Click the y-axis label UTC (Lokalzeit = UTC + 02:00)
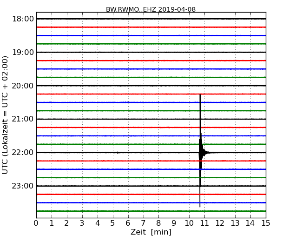The height and width of the screenshot is (242, 302). [5, 115]
